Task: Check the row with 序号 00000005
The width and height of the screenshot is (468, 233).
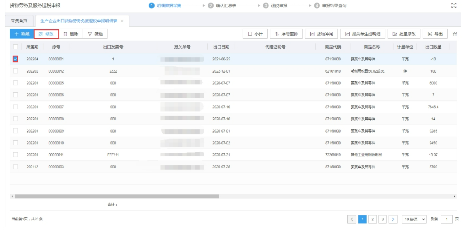Action: (15, 83)
